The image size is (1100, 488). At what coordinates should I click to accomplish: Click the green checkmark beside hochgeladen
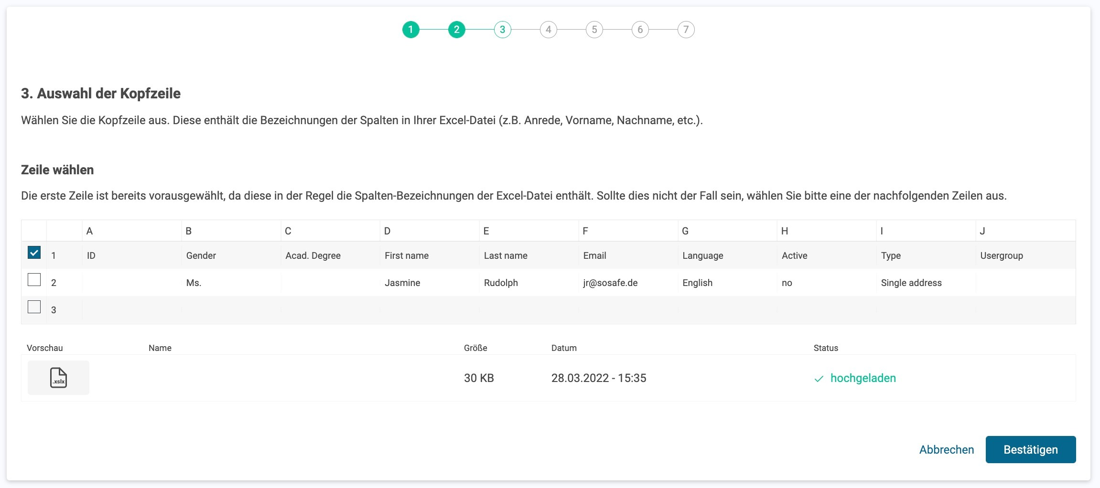(819, 379)
